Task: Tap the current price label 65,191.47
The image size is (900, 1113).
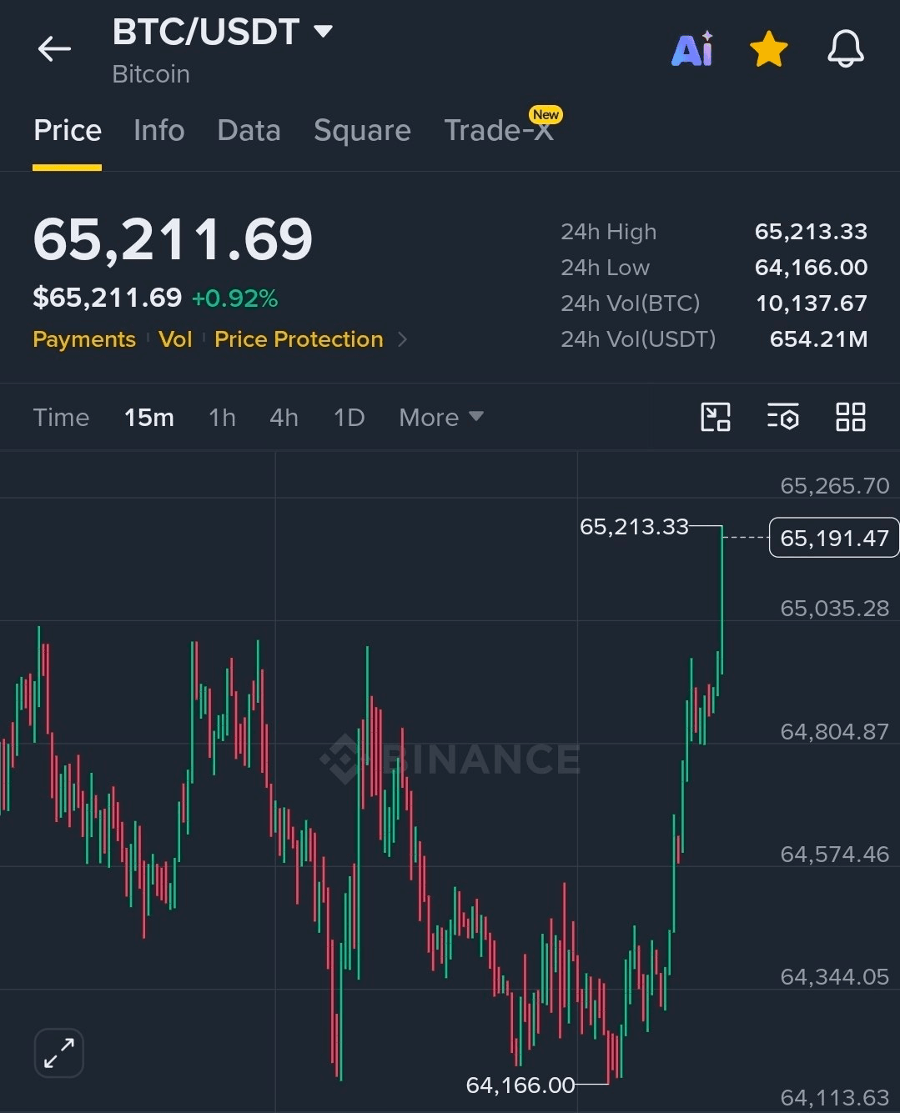Action: tap(834, 538)
